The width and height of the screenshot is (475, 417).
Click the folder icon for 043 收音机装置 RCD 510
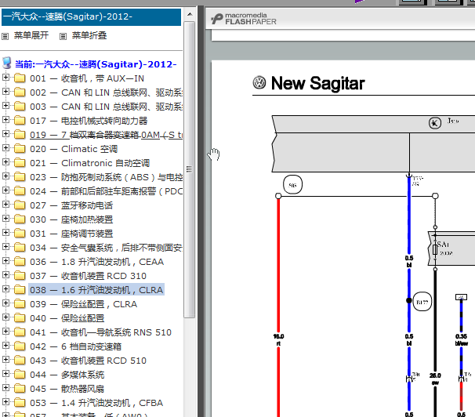pyautogui.click(x=20, y=360)
